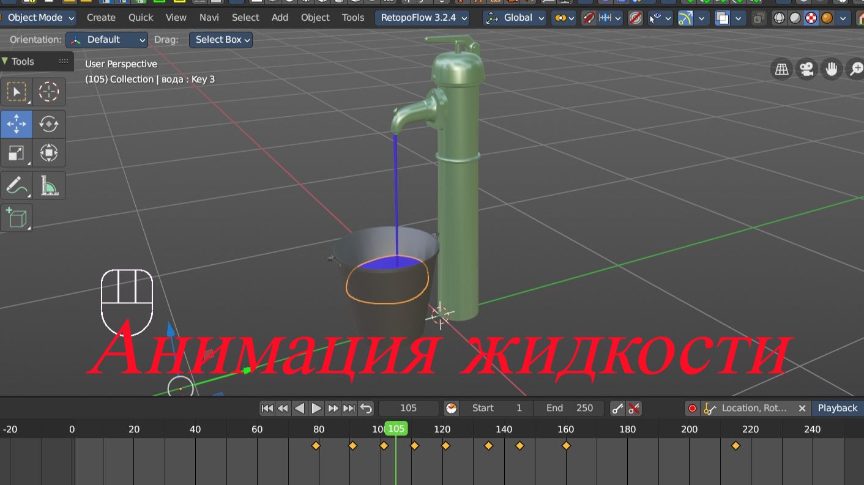
Task: Toggle proportional editing icon
Action: point(636,18)
